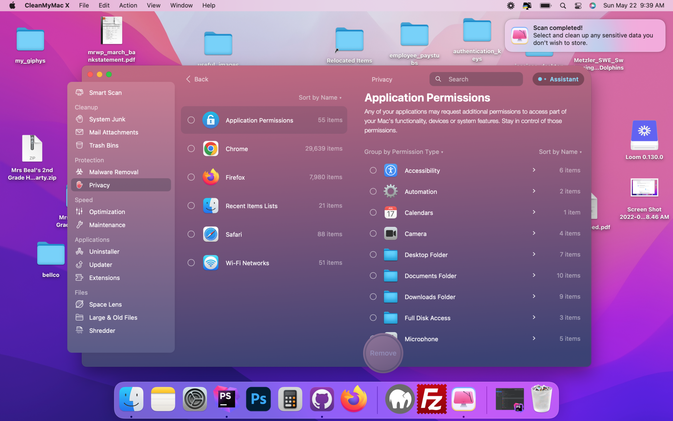Expand the Downloads Folder row chevron
The height and width of the screenshot is (421, 673).
534,296
